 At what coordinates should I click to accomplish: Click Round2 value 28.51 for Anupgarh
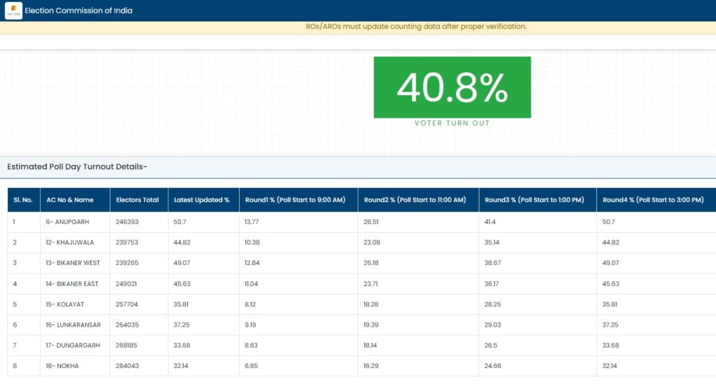coord(371,222)
